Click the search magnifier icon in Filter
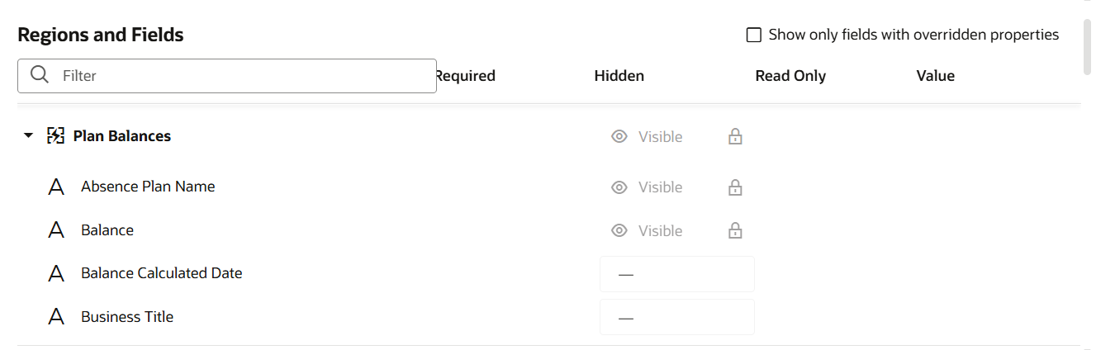1115x350 pixels. [x=39, y=75]
